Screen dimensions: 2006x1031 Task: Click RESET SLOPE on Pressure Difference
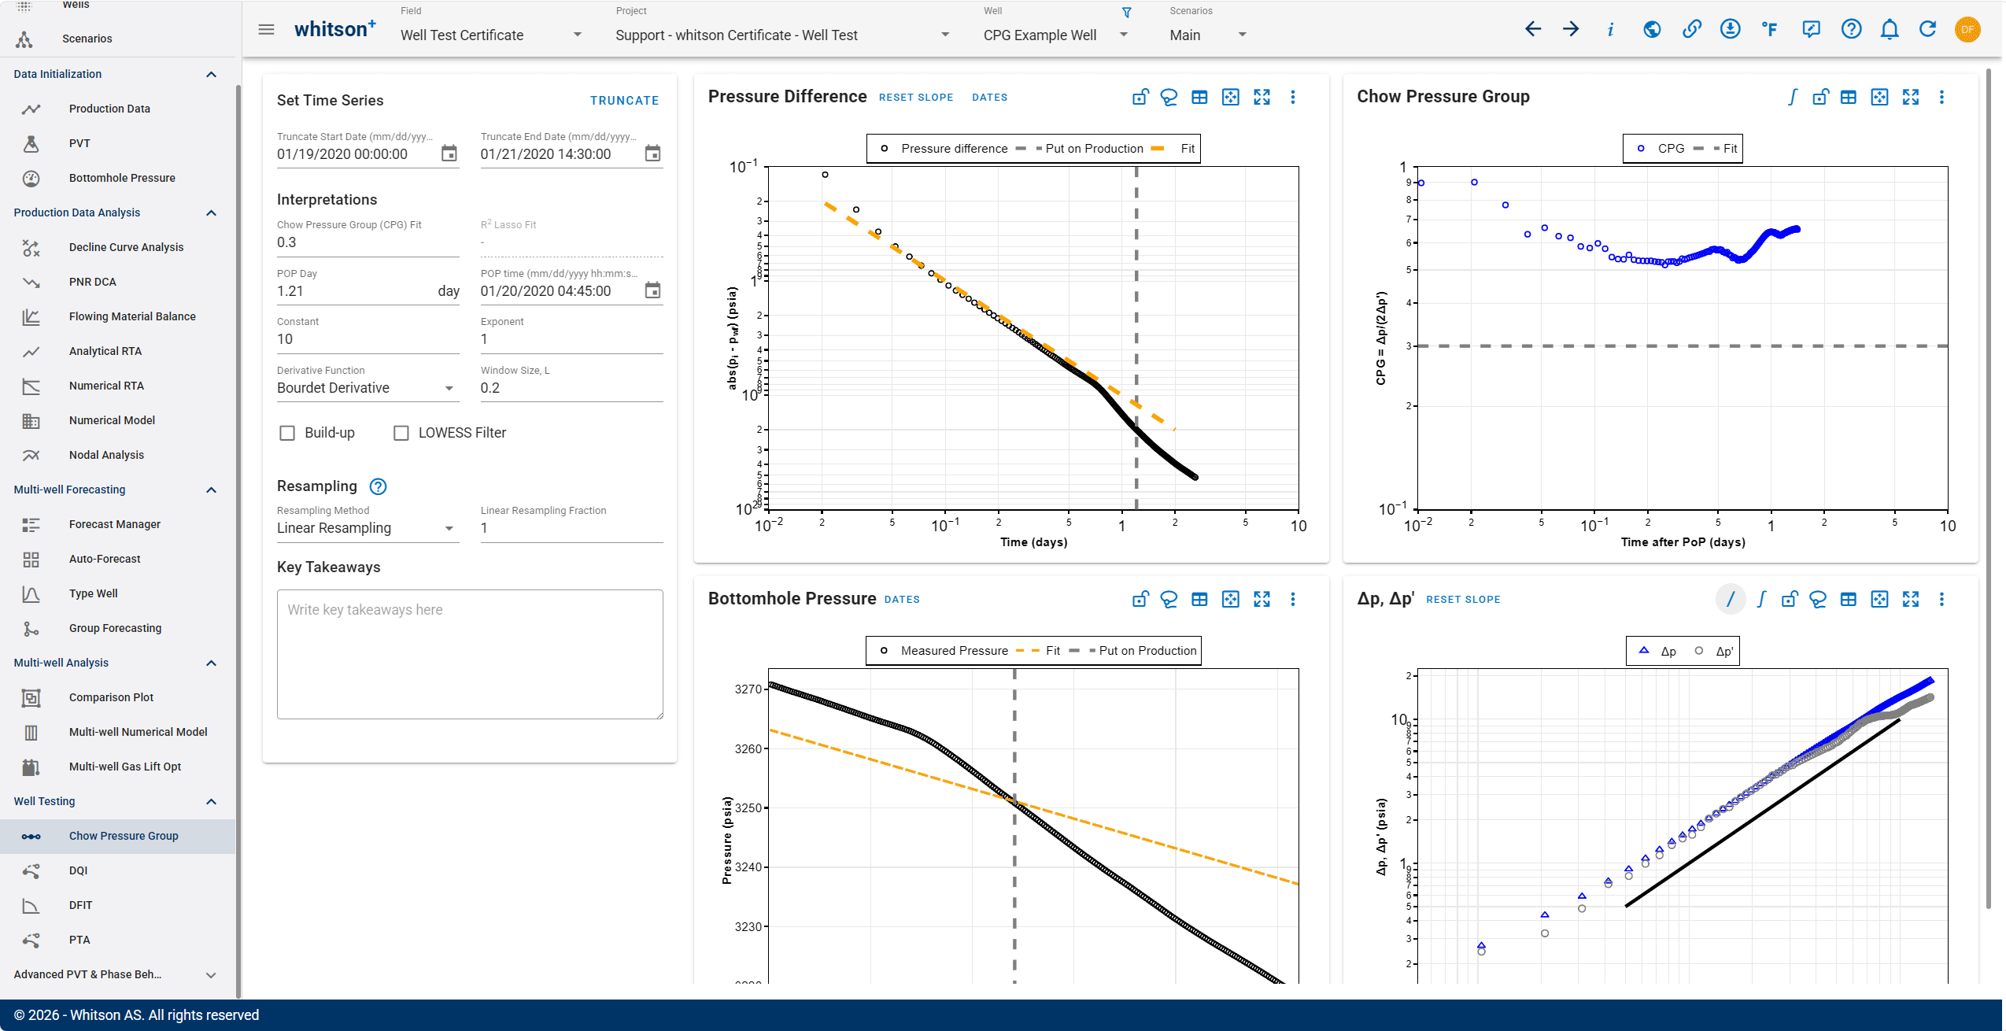point(916,98)
